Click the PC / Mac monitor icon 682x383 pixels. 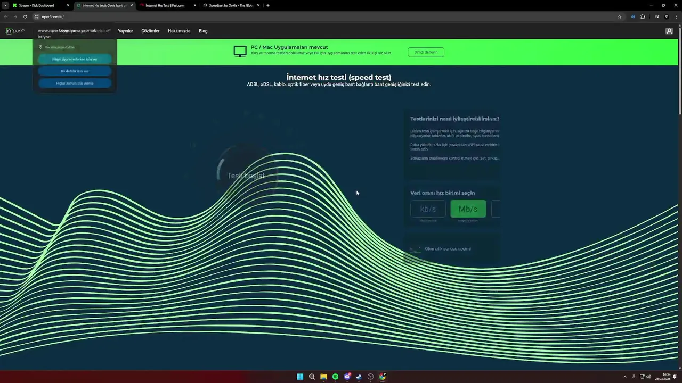(240, 51)
